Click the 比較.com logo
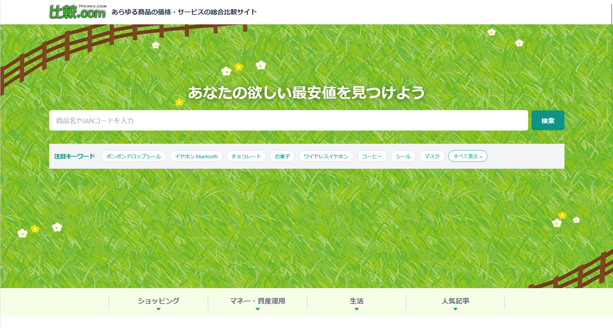Image resolution: width=613 pixels, height=328 pixels. (x=78, y=12)
